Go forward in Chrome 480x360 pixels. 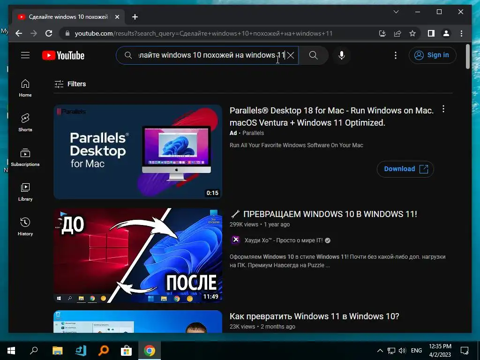point(34,33)
